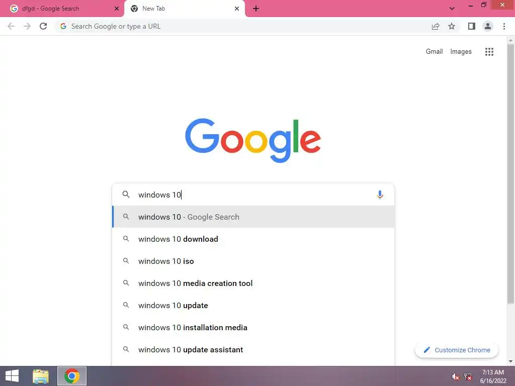This screenshot has width=515, height=386.
Task: Open the side panel icon
Action: coord(472,26)
